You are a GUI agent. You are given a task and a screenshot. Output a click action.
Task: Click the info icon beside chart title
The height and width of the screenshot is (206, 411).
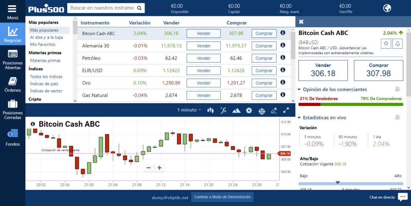[33, 124]
